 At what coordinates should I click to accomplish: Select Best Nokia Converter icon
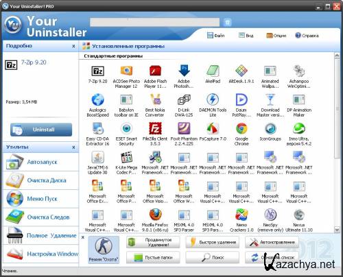coord(155,99)
